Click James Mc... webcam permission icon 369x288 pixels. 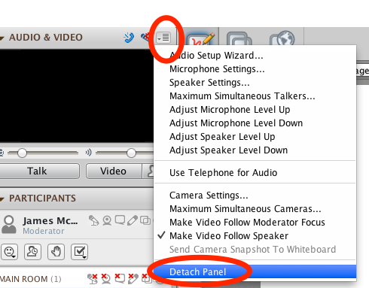(107, 220)
